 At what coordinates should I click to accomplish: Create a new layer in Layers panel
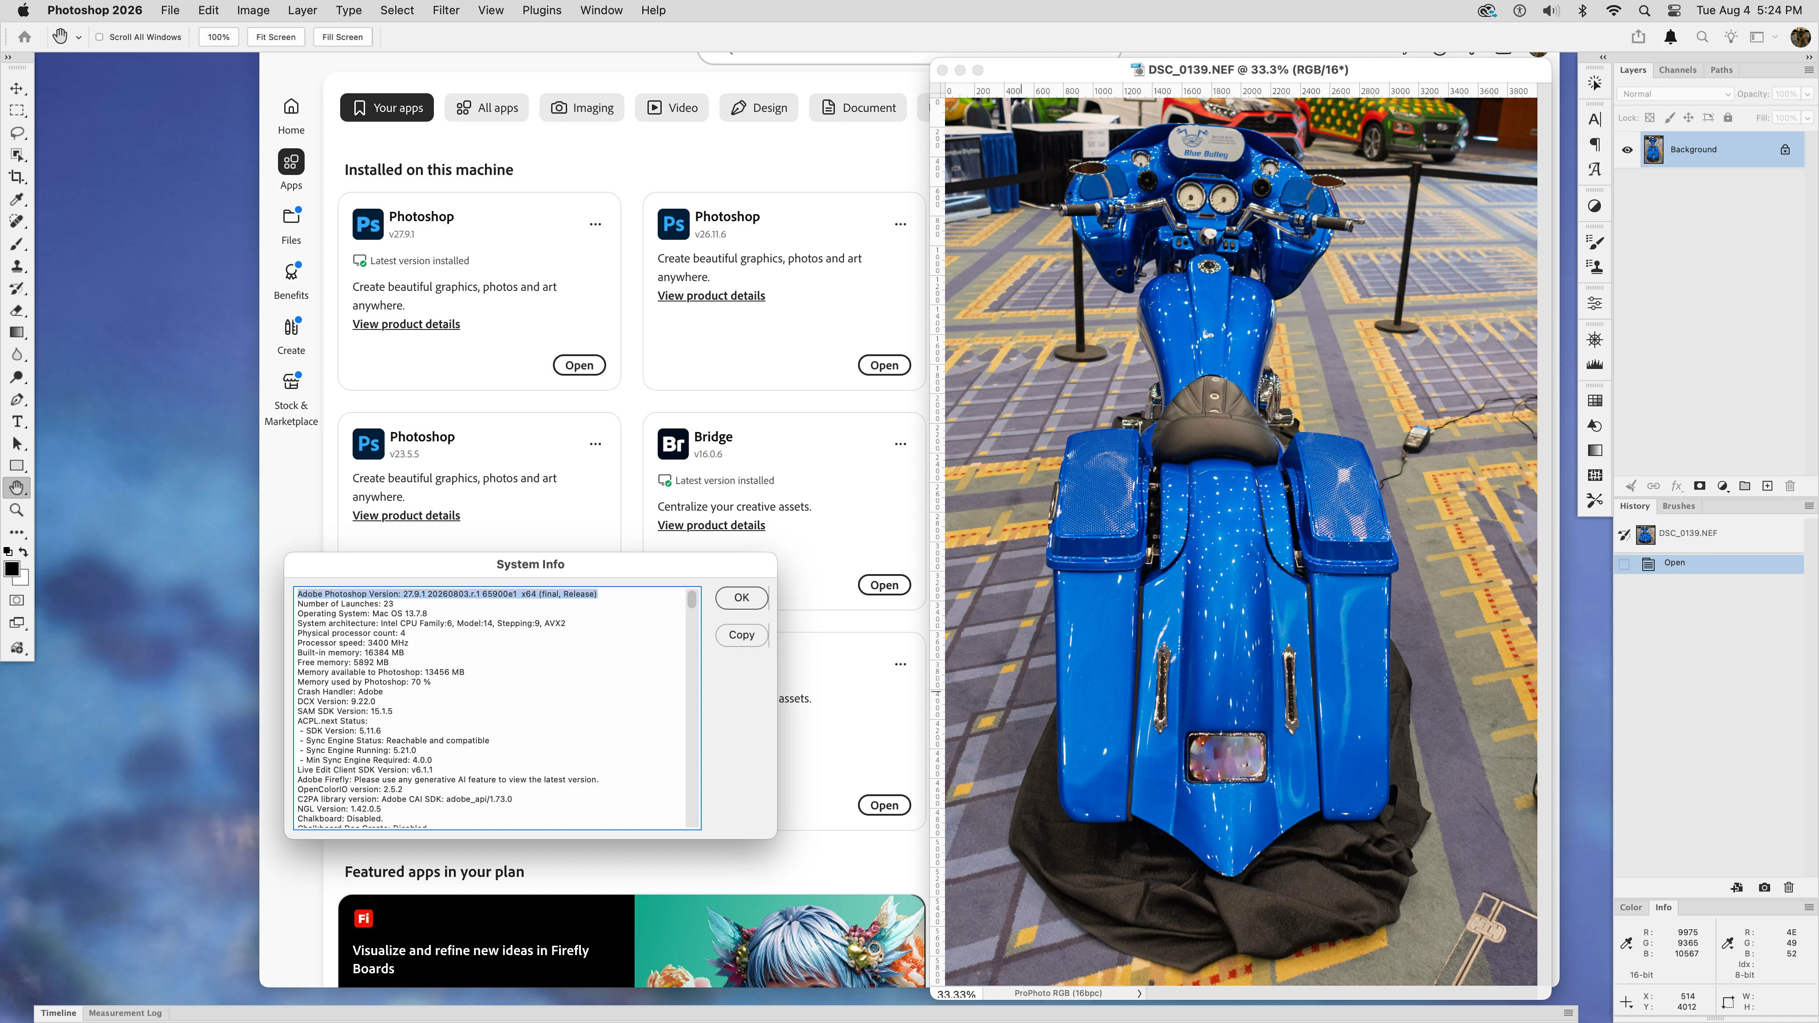[x=1767, y=486]
